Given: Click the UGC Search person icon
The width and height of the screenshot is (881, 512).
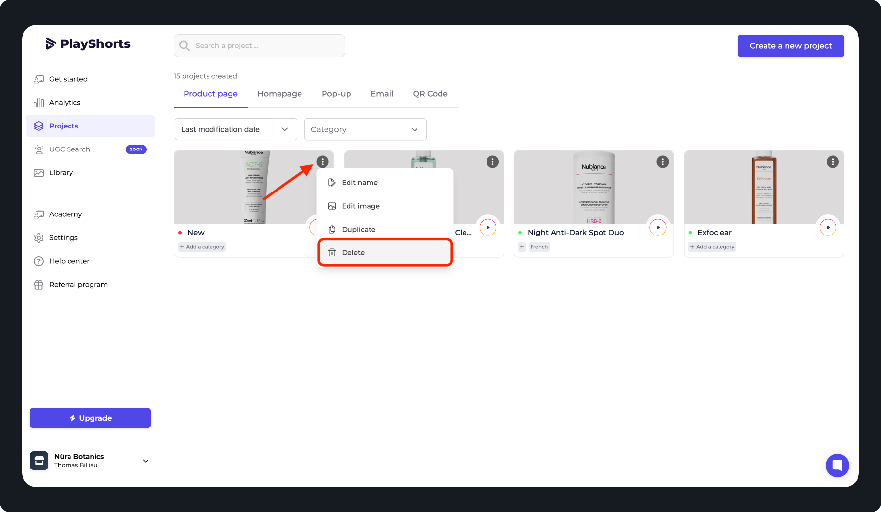Looking at the screenshot, I should 39,149.
